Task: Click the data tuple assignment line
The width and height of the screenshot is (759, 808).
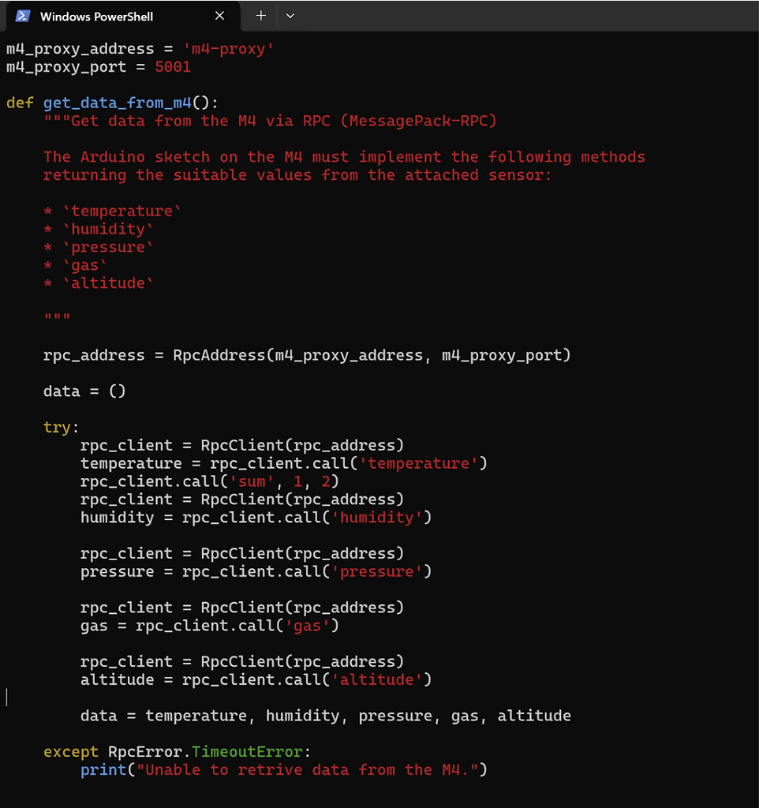Action: 325,716
